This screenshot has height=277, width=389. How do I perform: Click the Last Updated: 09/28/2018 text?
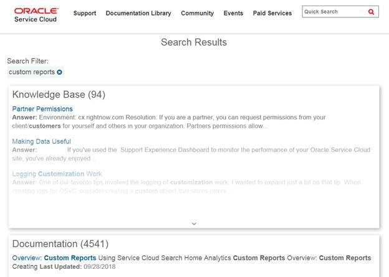[x=77, y=266]
